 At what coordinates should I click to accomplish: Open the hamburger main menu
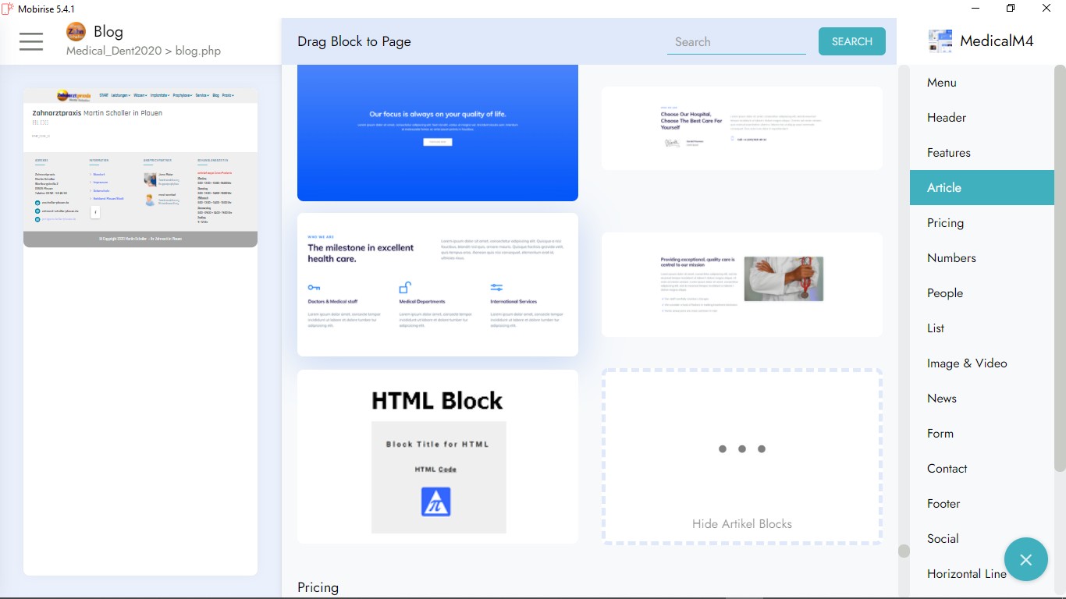[x=31, y=41]
